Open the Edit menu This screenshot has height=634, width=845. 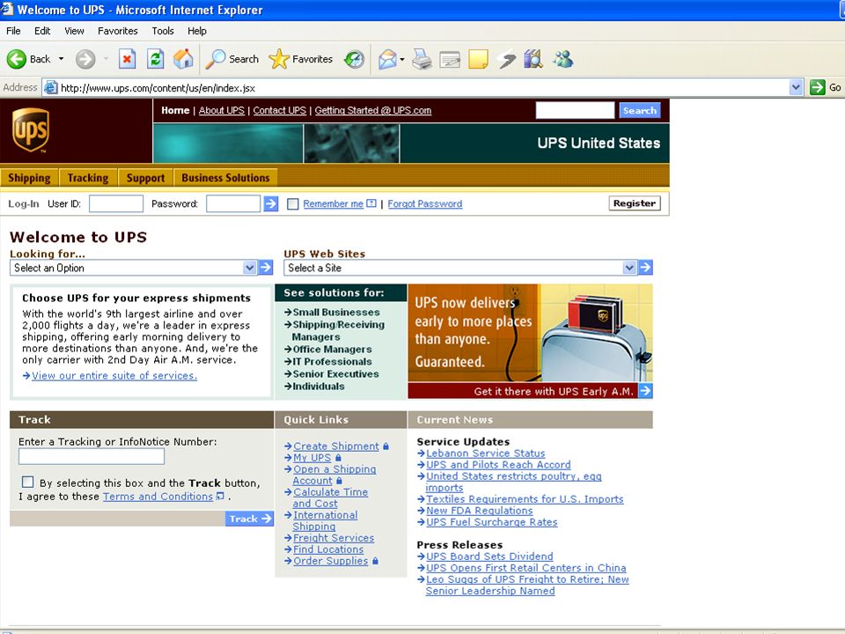42,31
